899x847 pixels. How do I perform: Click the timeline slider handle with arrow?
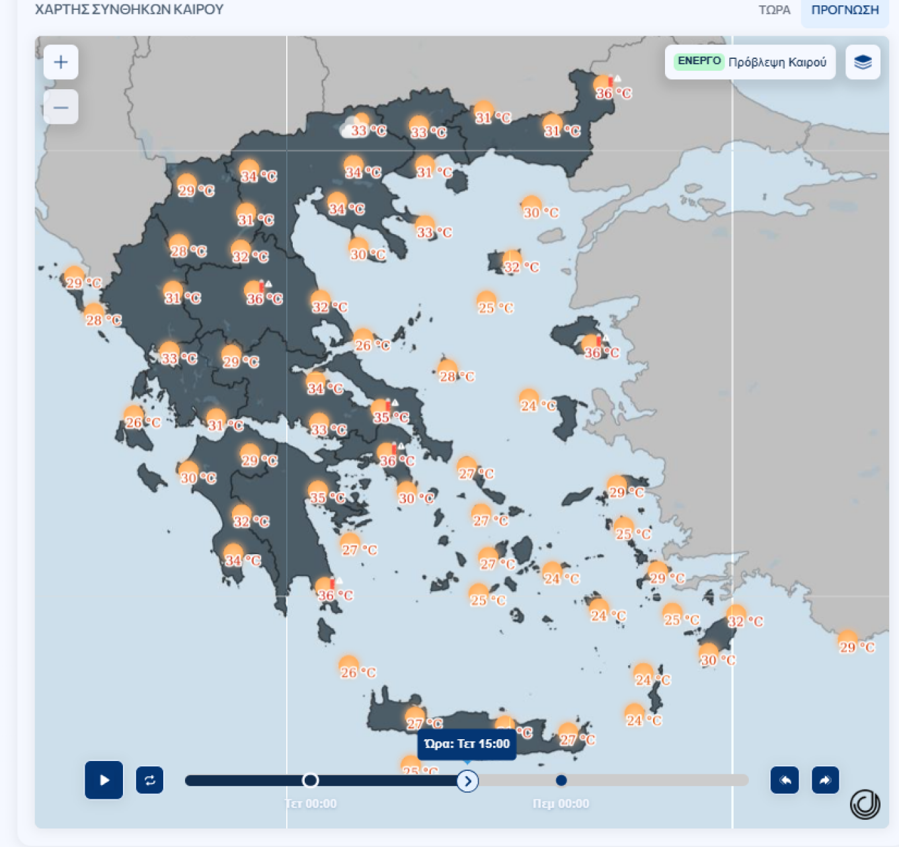[x=467, y=781]
